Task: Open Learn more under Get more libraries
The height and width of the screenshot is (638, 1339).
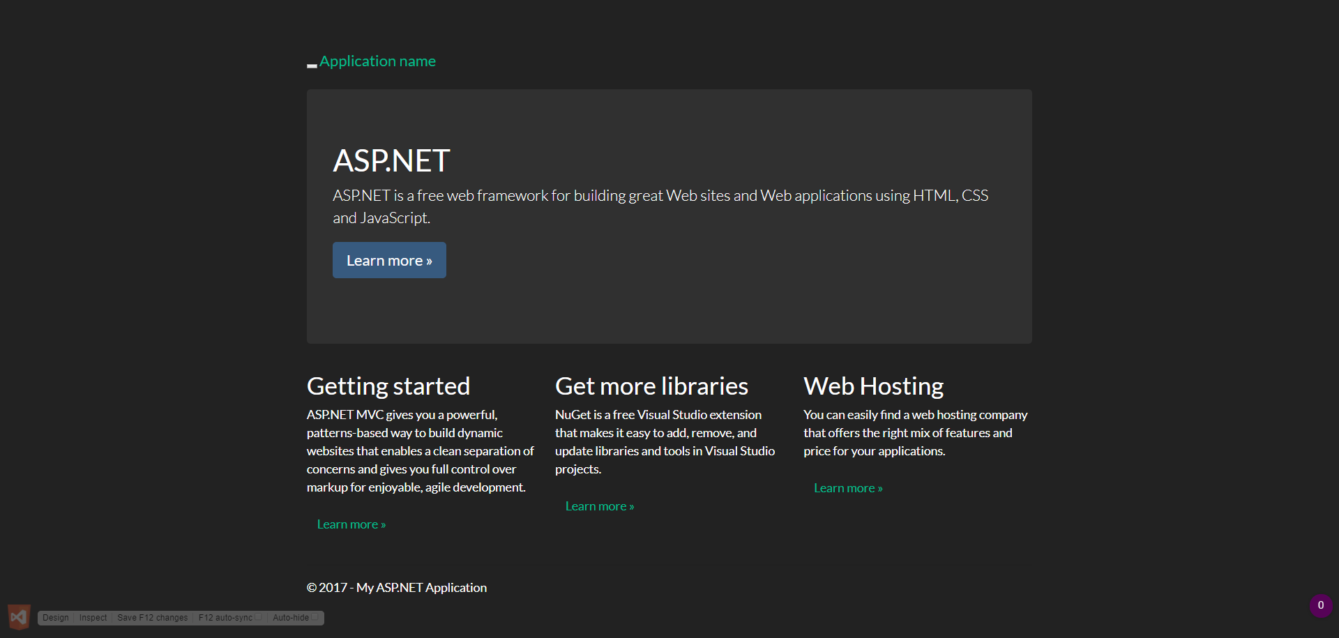Action: pos(600,506)
